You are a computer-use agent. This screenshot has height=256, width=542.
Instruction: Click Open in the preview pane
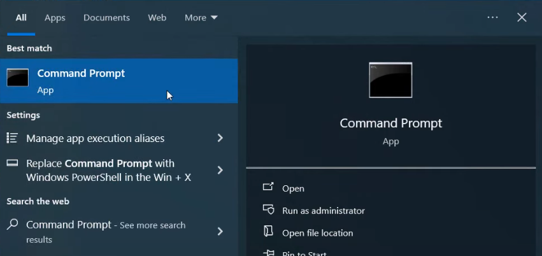point(293,188)
